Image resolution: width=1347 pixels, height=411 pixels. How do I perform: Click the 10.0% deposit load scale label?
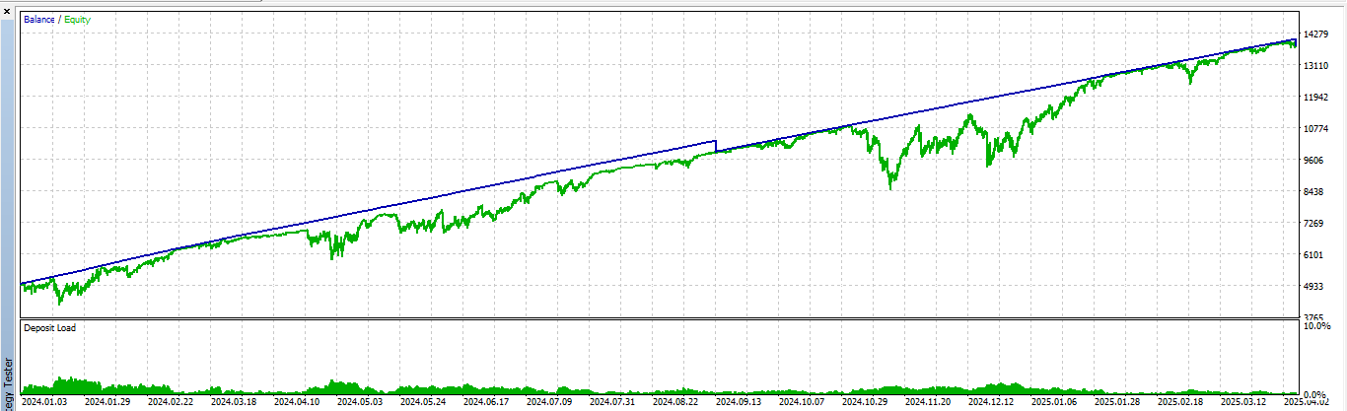[x=1317, y=325]
